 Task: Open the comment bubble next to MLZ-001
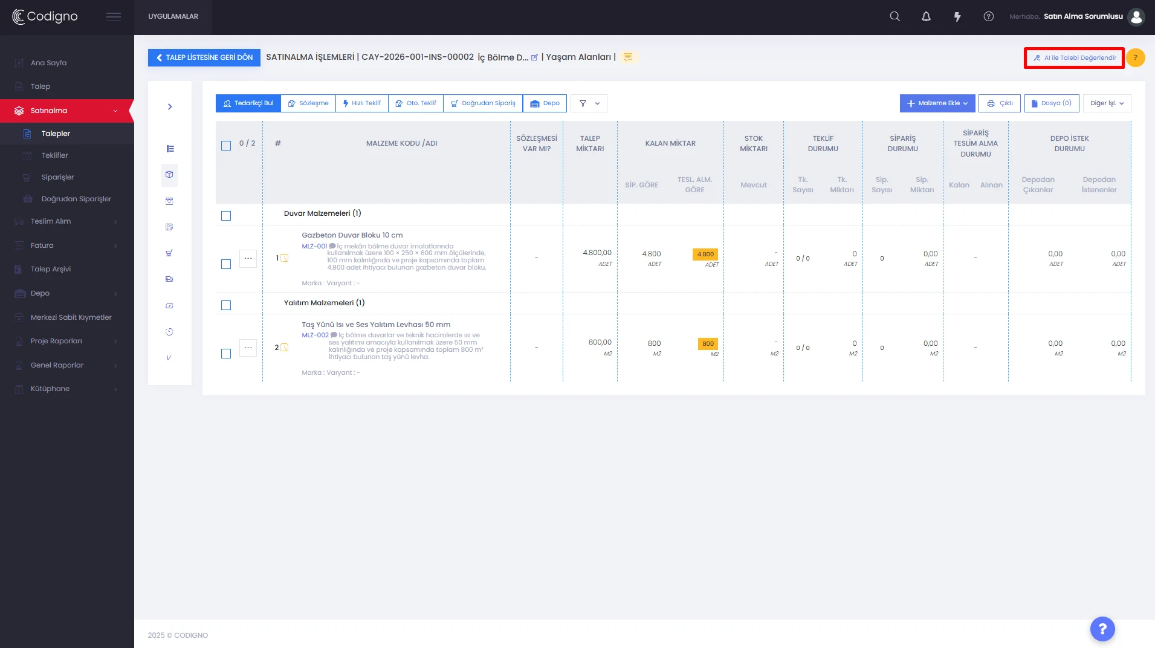332,246
